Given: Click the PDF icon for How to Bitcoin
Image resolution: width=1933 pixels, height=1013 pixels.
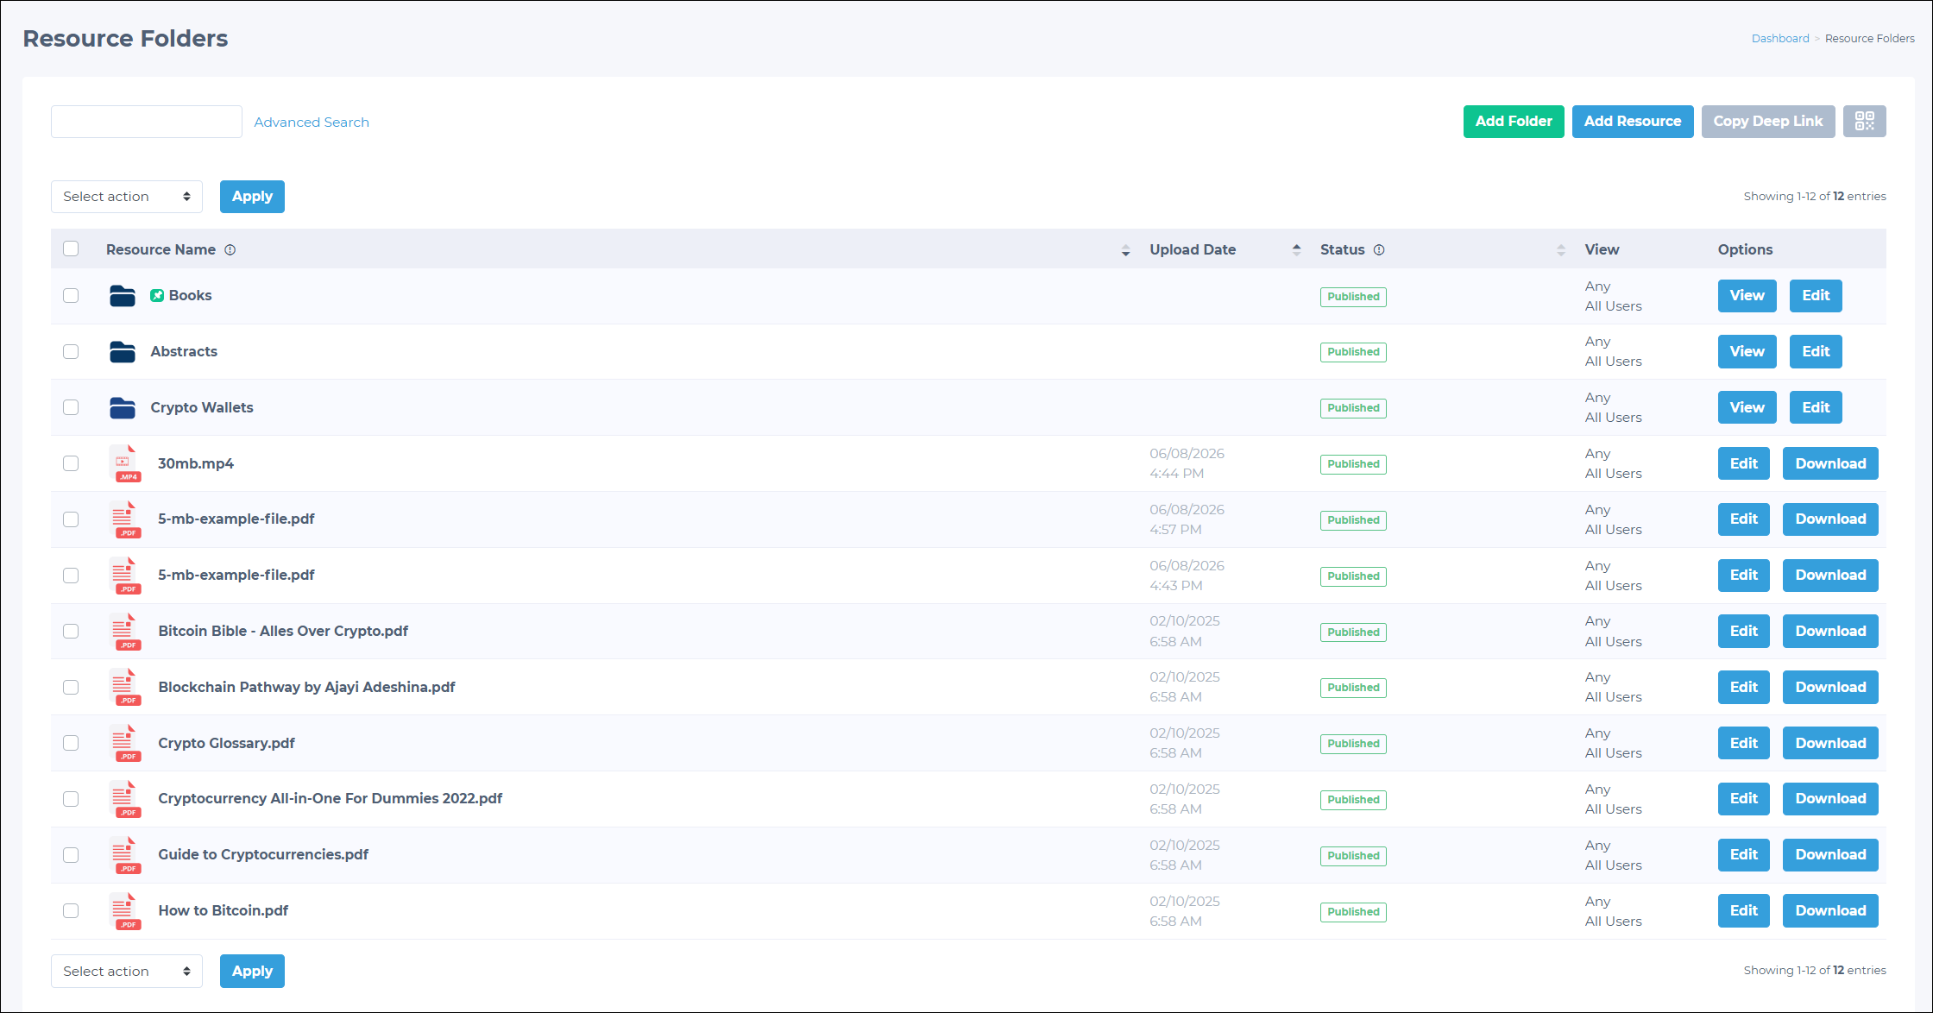Looking at the screenshot, I should point(126,911).
